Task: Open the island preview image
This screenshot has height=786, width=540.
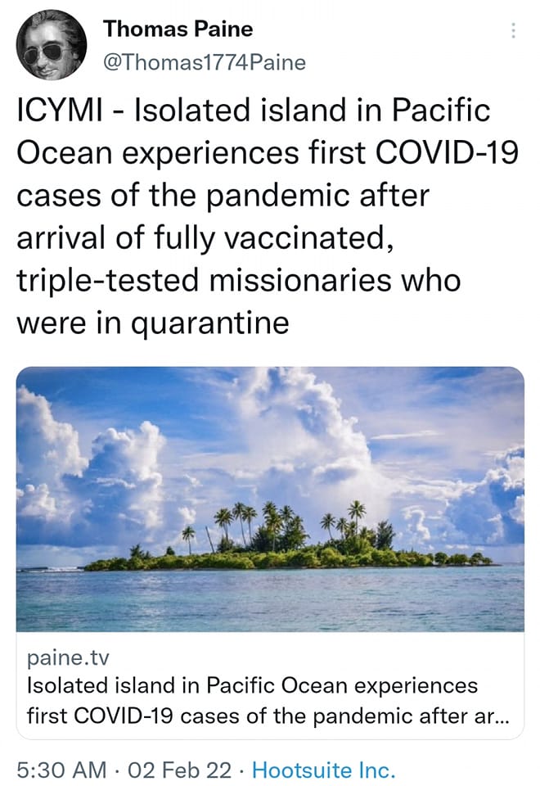Action: [x=270, y=499]
